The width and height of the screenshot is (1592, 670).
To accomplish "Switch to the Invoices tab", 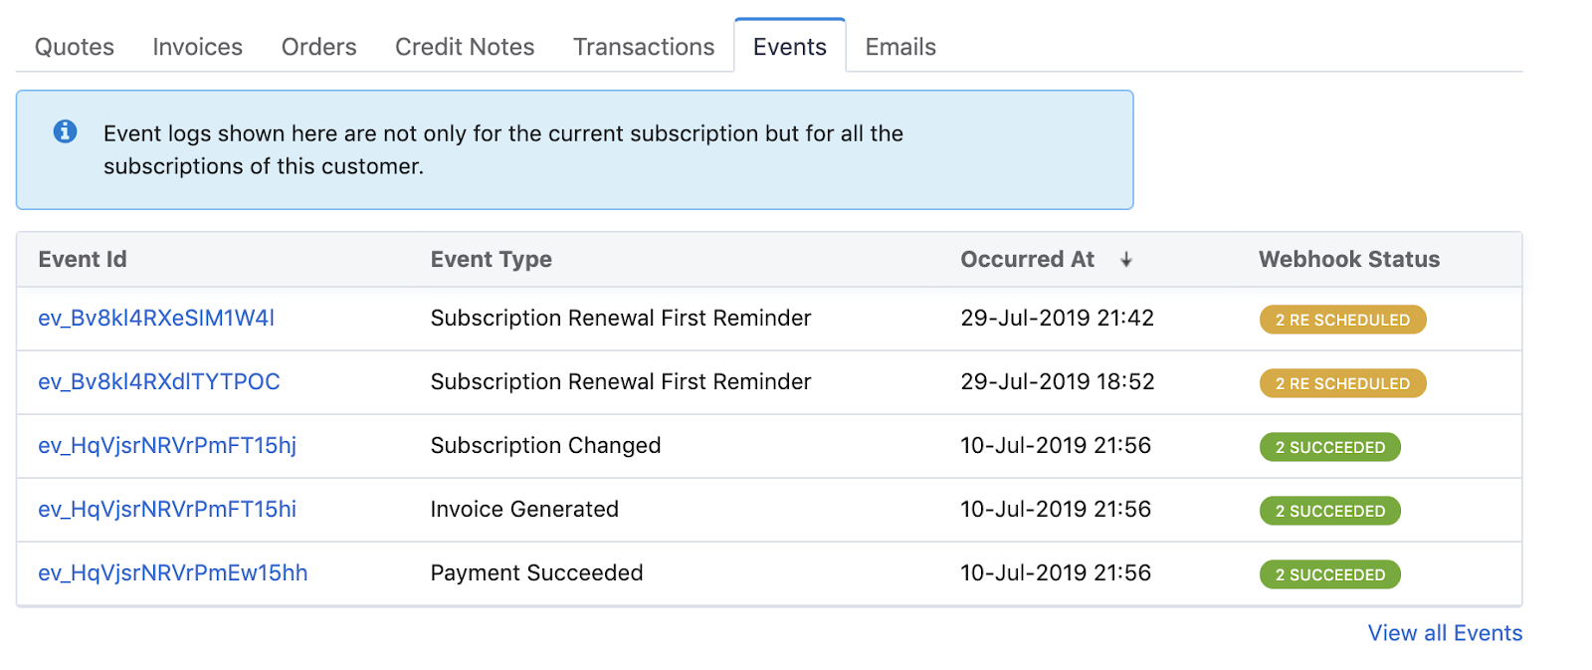I will click(197, 47).
